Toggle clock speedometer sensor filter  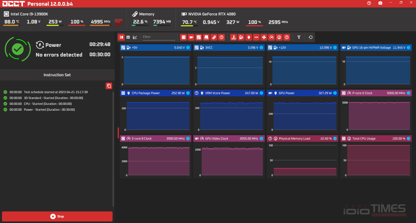(x=272, y=37)
